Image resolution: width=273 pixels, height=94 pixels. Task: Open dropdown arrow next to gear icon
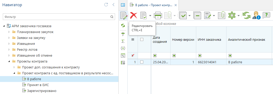tap(239, 16)
